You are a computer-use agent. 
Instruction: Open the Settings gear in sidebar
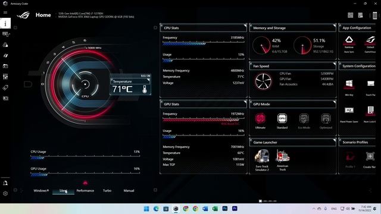pos(5,194)
